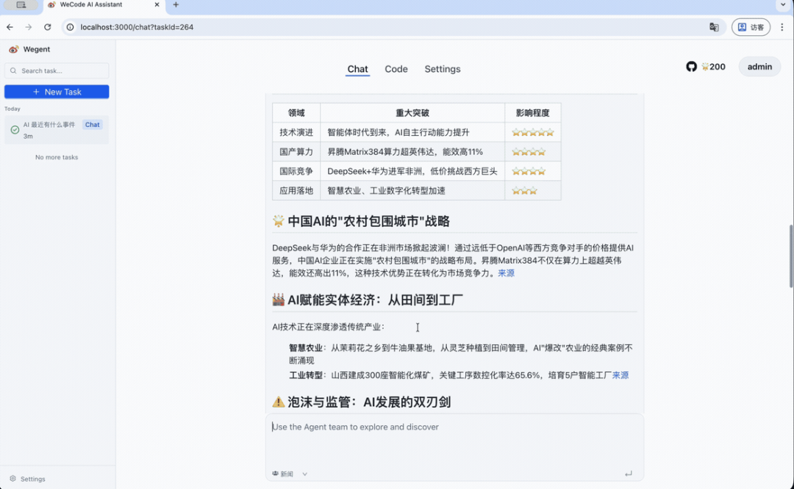
Task: Click the 智慧农业 bold label
Action: coord(306,348)
